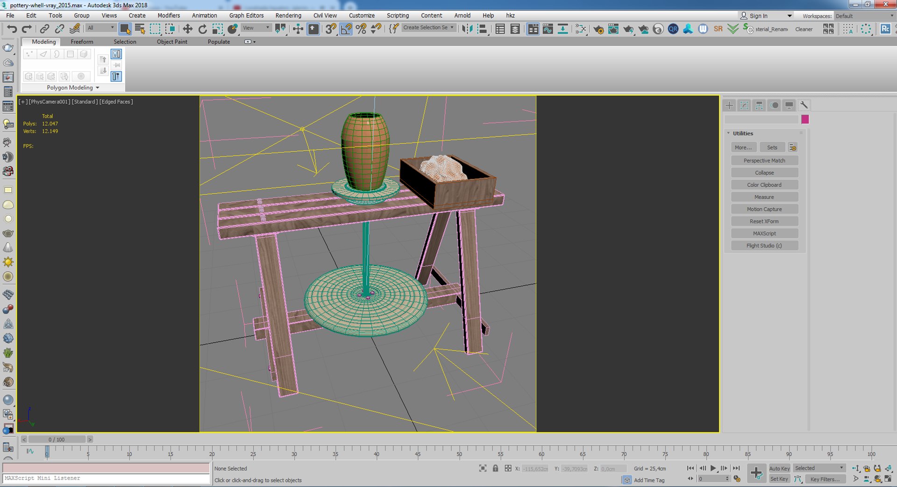Activate the Rotate tool

[x=202, y=29]
